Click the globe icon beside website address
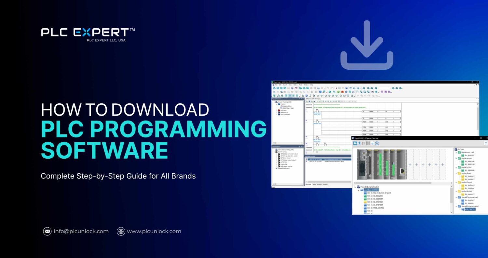Image resolution: width=488 pixels, height=258 pixels. click(121, 231)
